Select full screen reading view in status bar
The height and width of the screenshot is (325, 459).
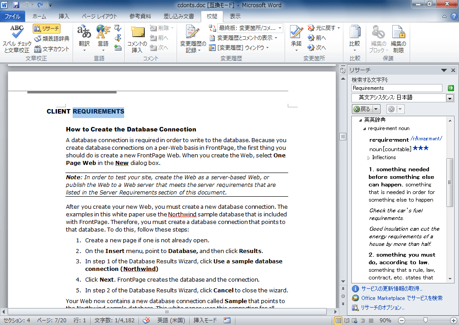(346, 321)
